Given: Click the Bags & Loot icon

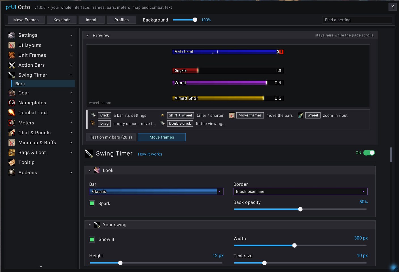Looking at the screenshot, I should click(x=12, y=152).
